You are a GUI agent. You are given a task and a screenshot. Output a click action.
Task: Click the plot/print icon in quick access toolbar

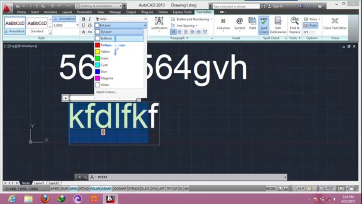click(52, 6)
